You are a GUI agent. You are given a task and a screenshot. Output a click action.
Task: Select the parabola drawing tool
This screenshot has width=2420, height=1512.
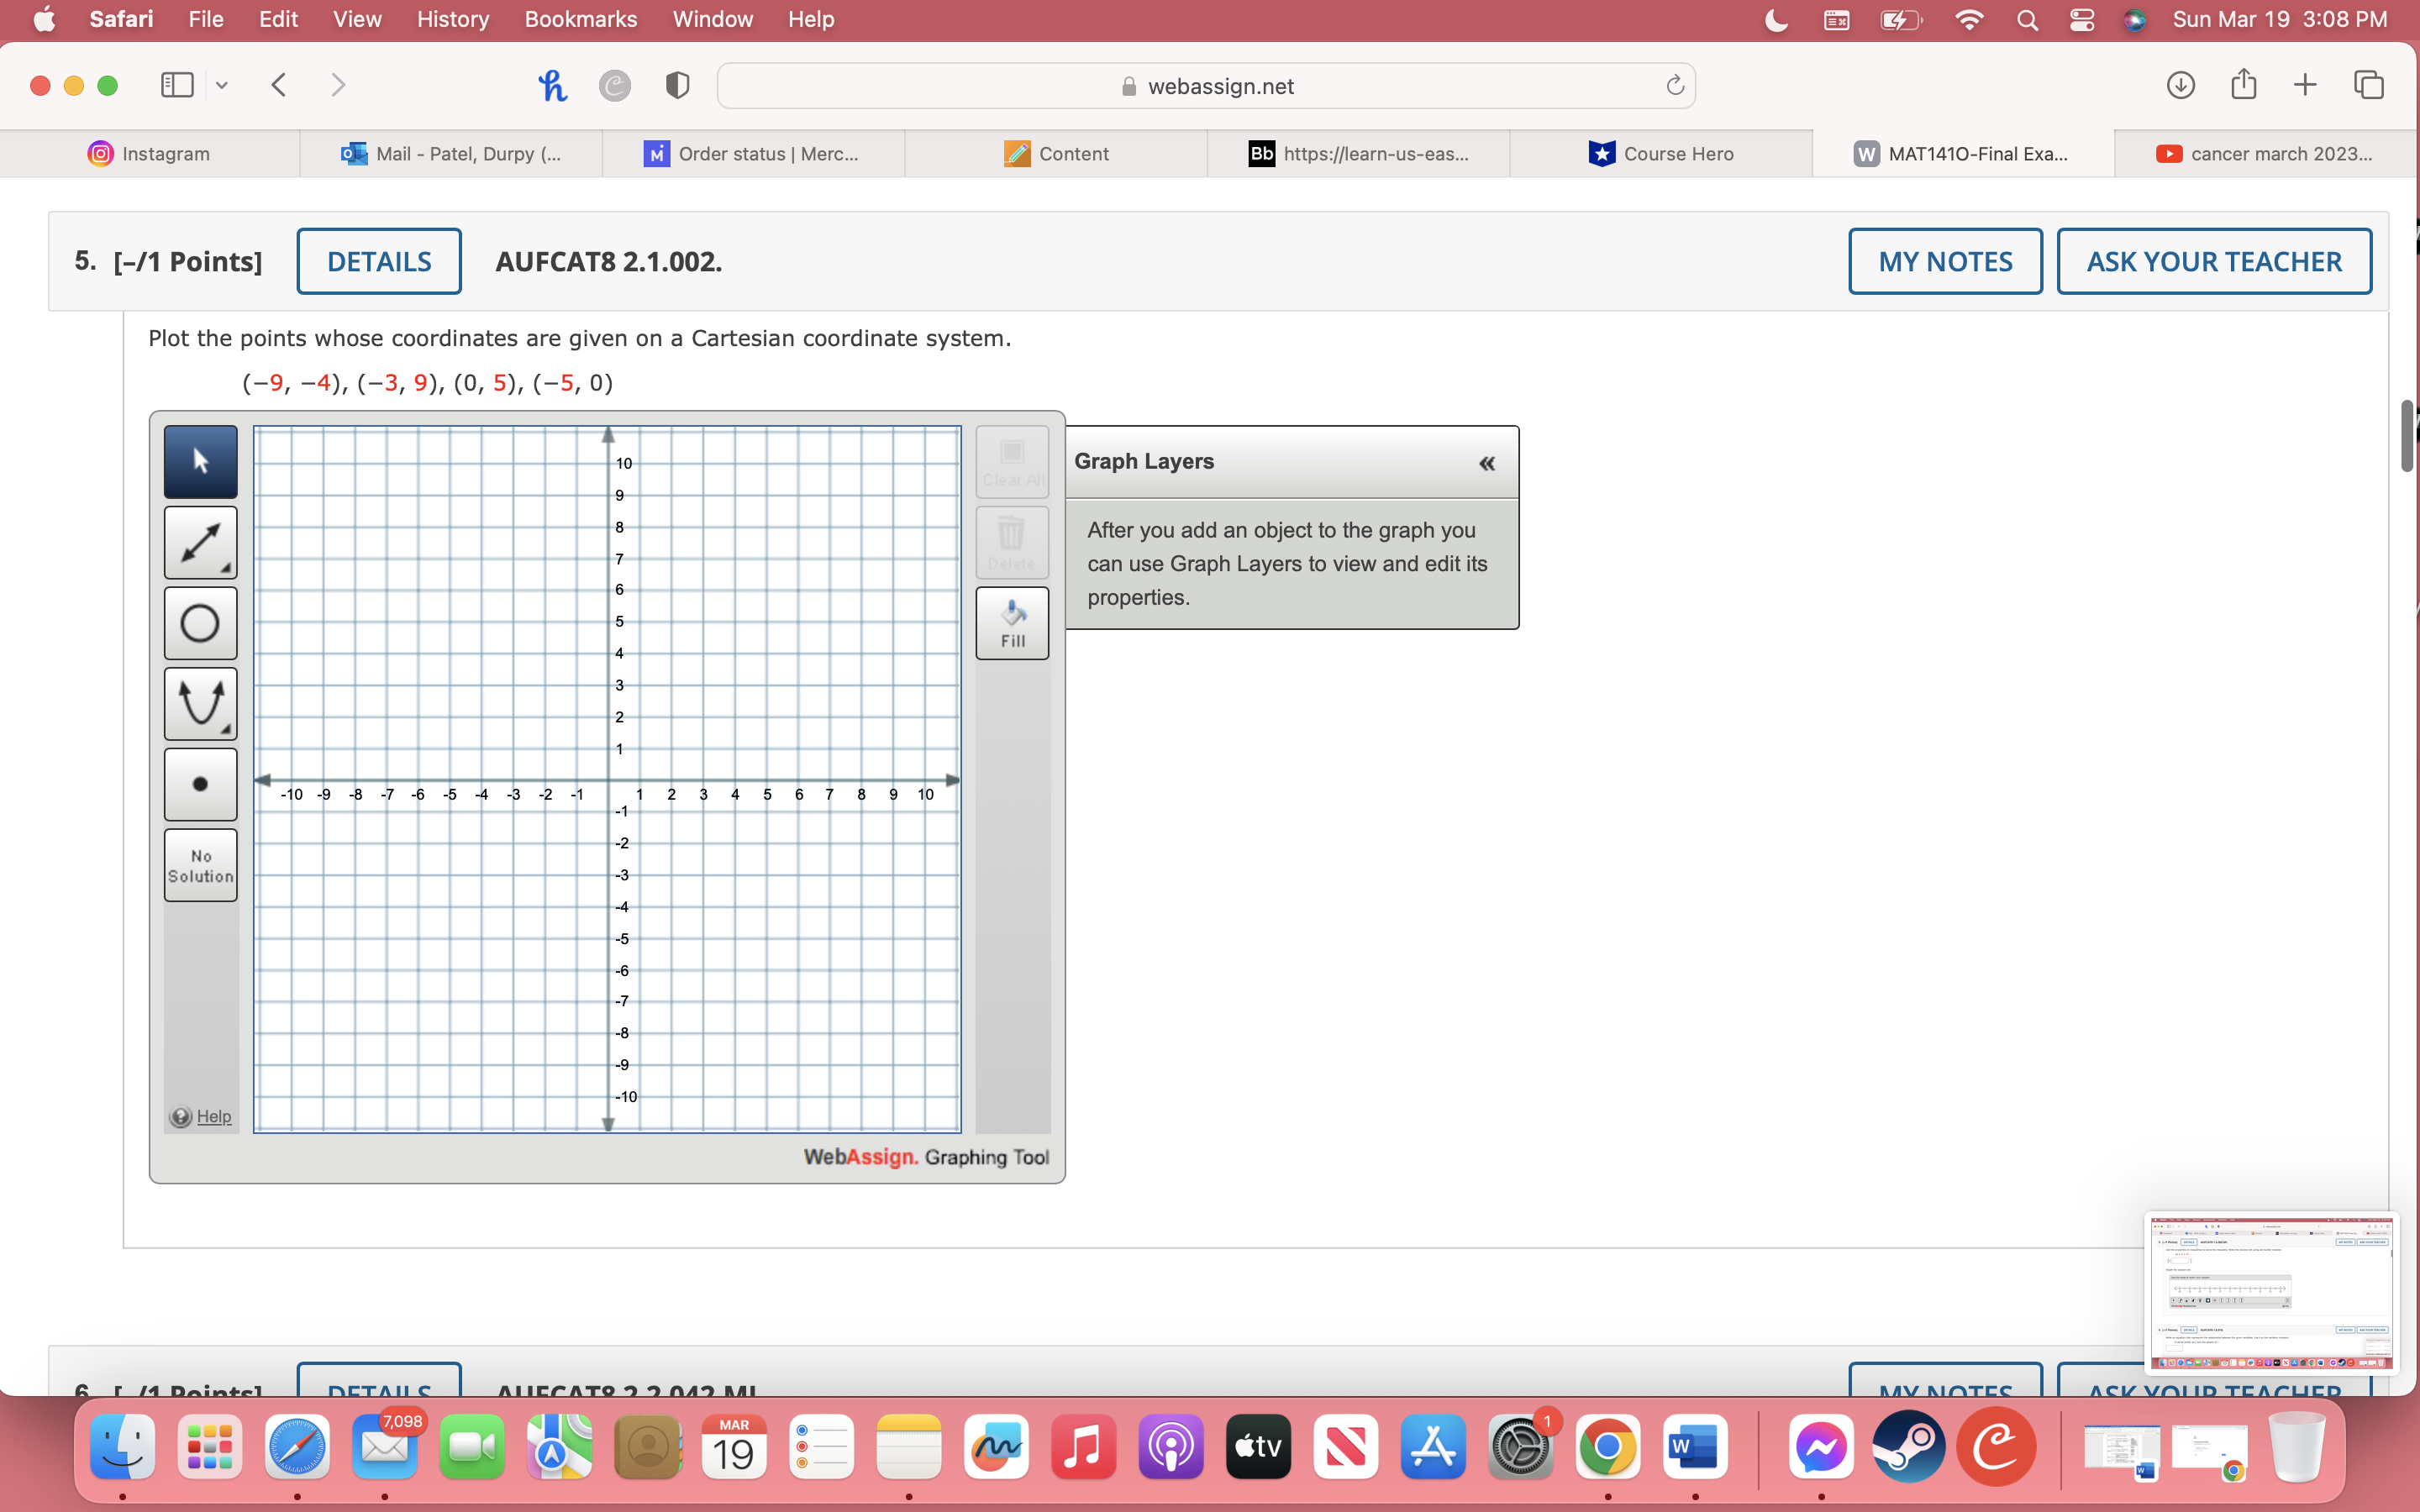[200, 703]
